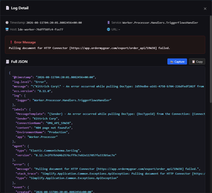Click the "stack_trace" line in JSON
This screenshot has height=193, width=212.
(110, 173)
